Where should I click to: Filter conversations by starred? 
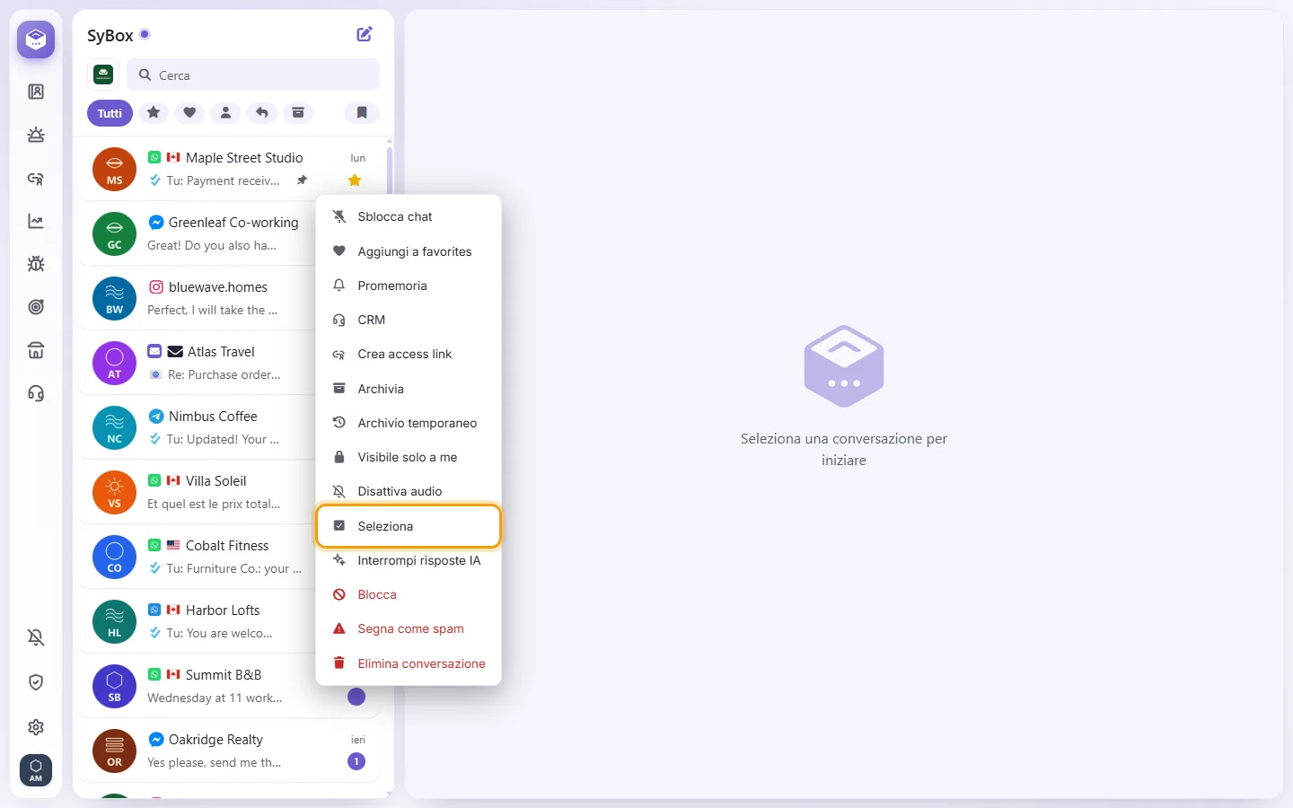point(154,113)
